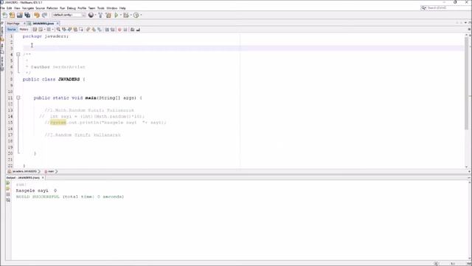Click the New Project toolbar icon
Image resolution: width=472 pixels, height=266 pixels.
(12, 15)
